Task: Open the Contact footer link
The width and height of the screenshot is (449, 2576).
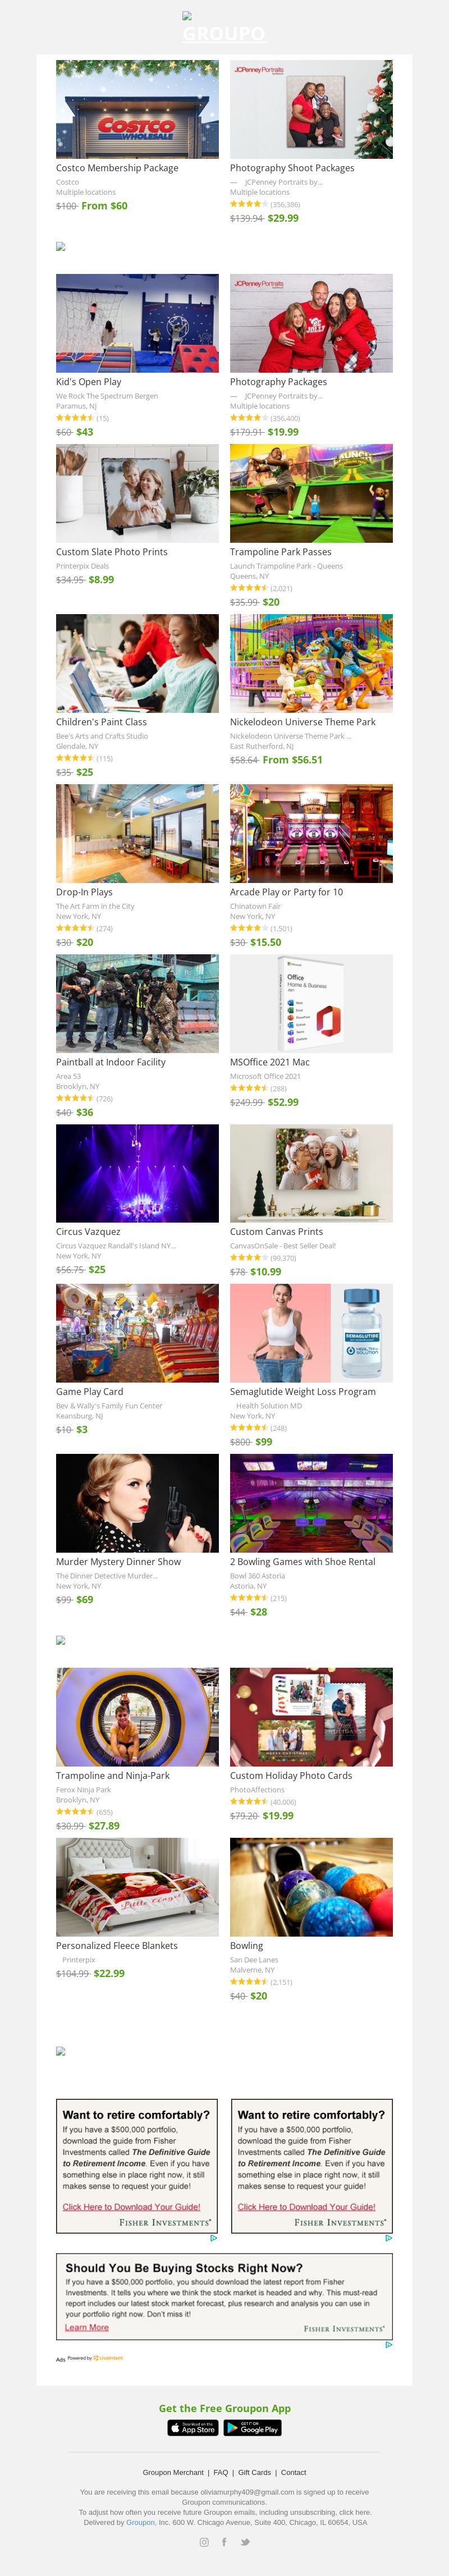Action: 293,2472
